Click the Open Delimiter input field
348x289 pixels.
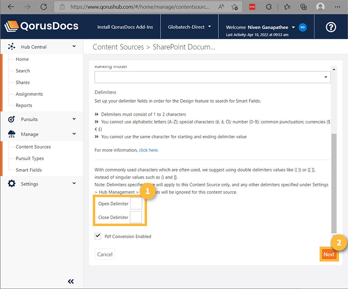pos(136,204)
